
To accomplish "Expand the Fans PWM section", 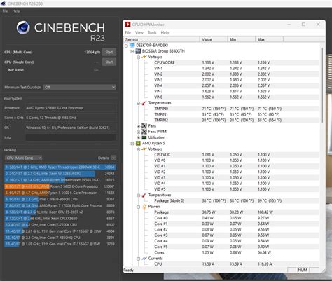I will tap(138, 132).
